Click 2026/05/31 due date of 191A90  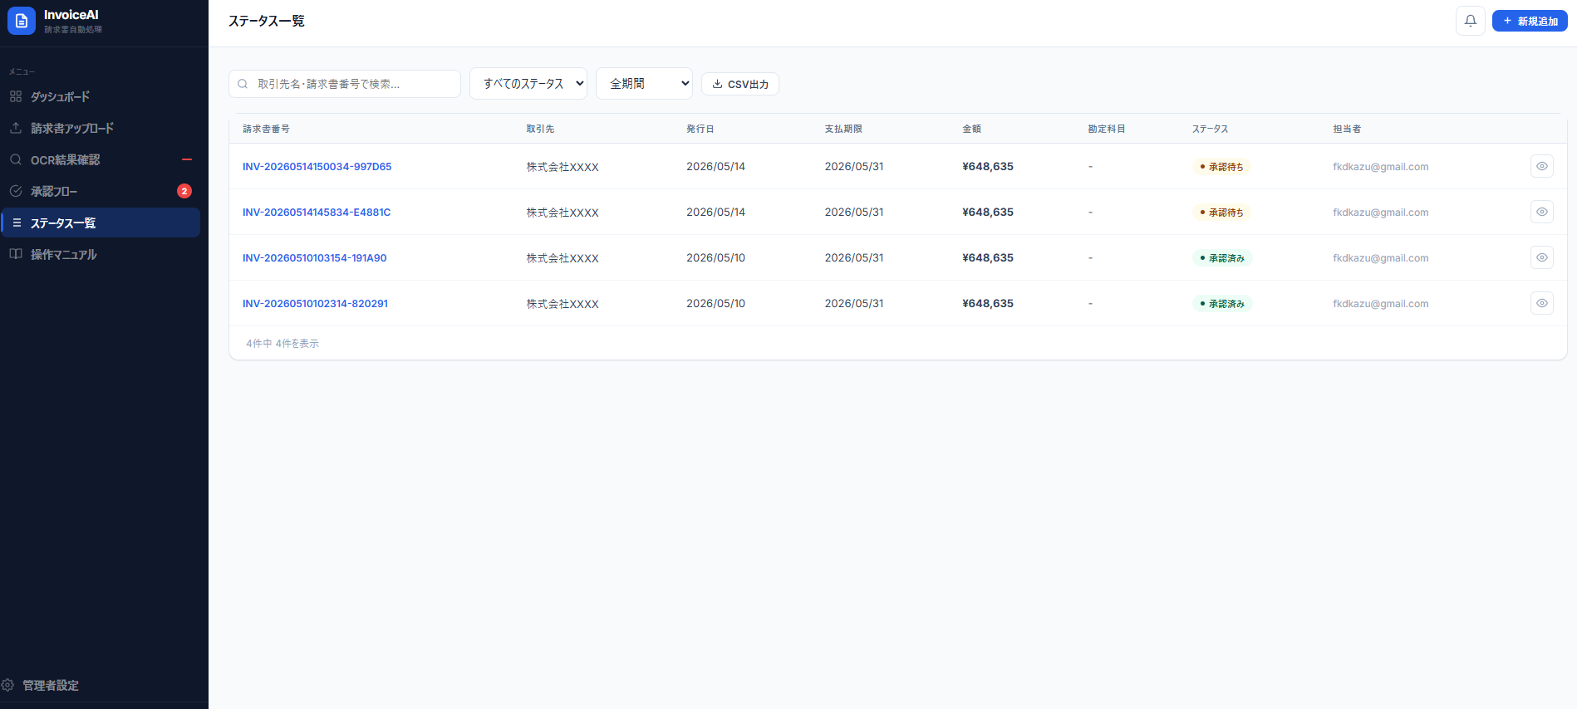coord(854,257)
